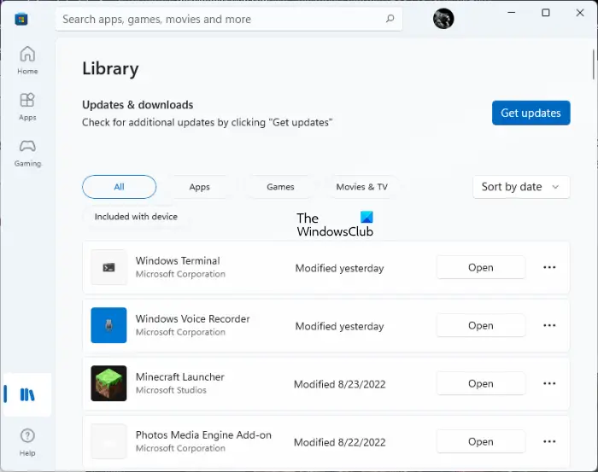Click the Windows Terminal app name
The height and width of the screenshot is (472, 598).
click(178, 261)
